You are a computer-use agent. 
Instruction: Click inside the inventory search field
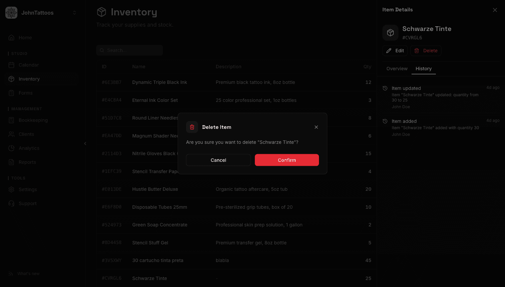130,50
